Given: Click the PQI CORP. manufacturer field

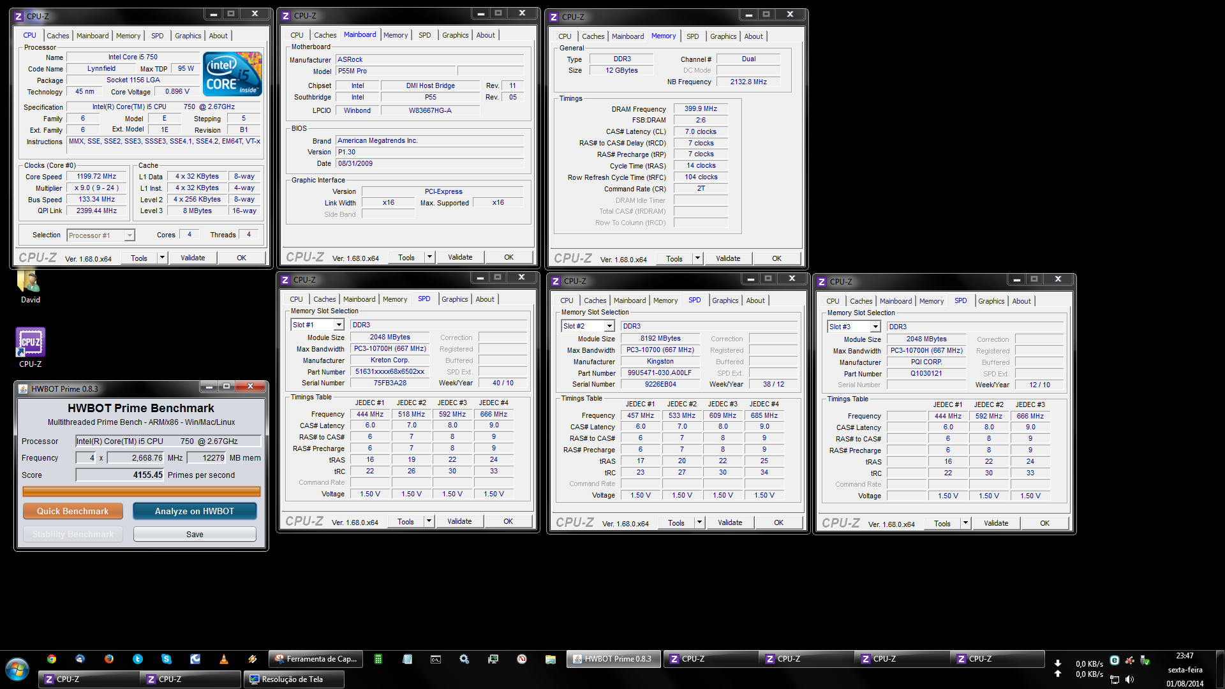Looking at the screenshot, I should 926,362.
